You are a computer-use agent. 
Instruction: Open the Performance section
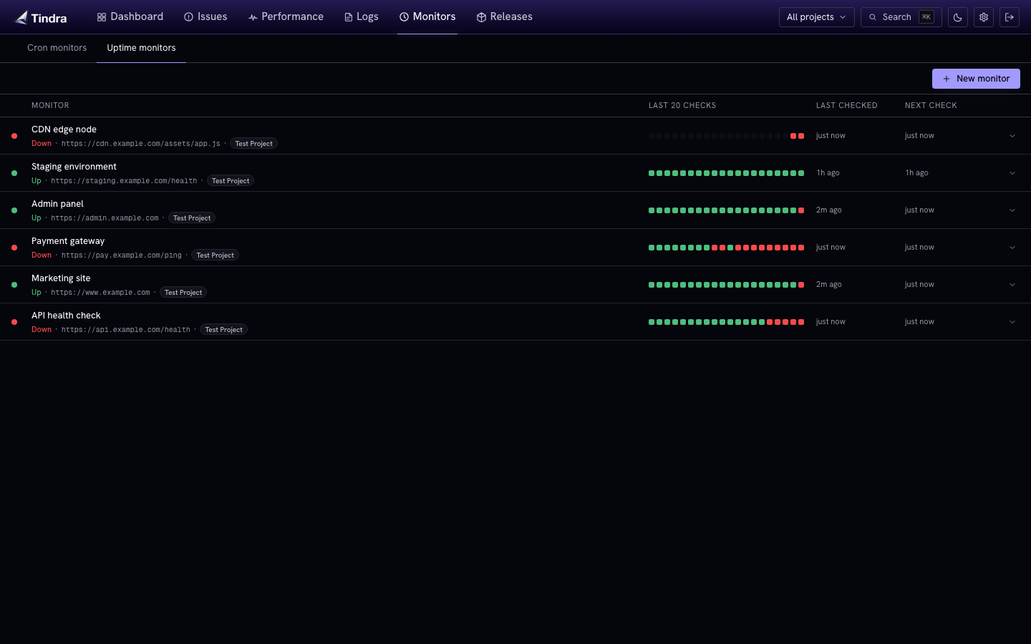click(x=286, y=16)
